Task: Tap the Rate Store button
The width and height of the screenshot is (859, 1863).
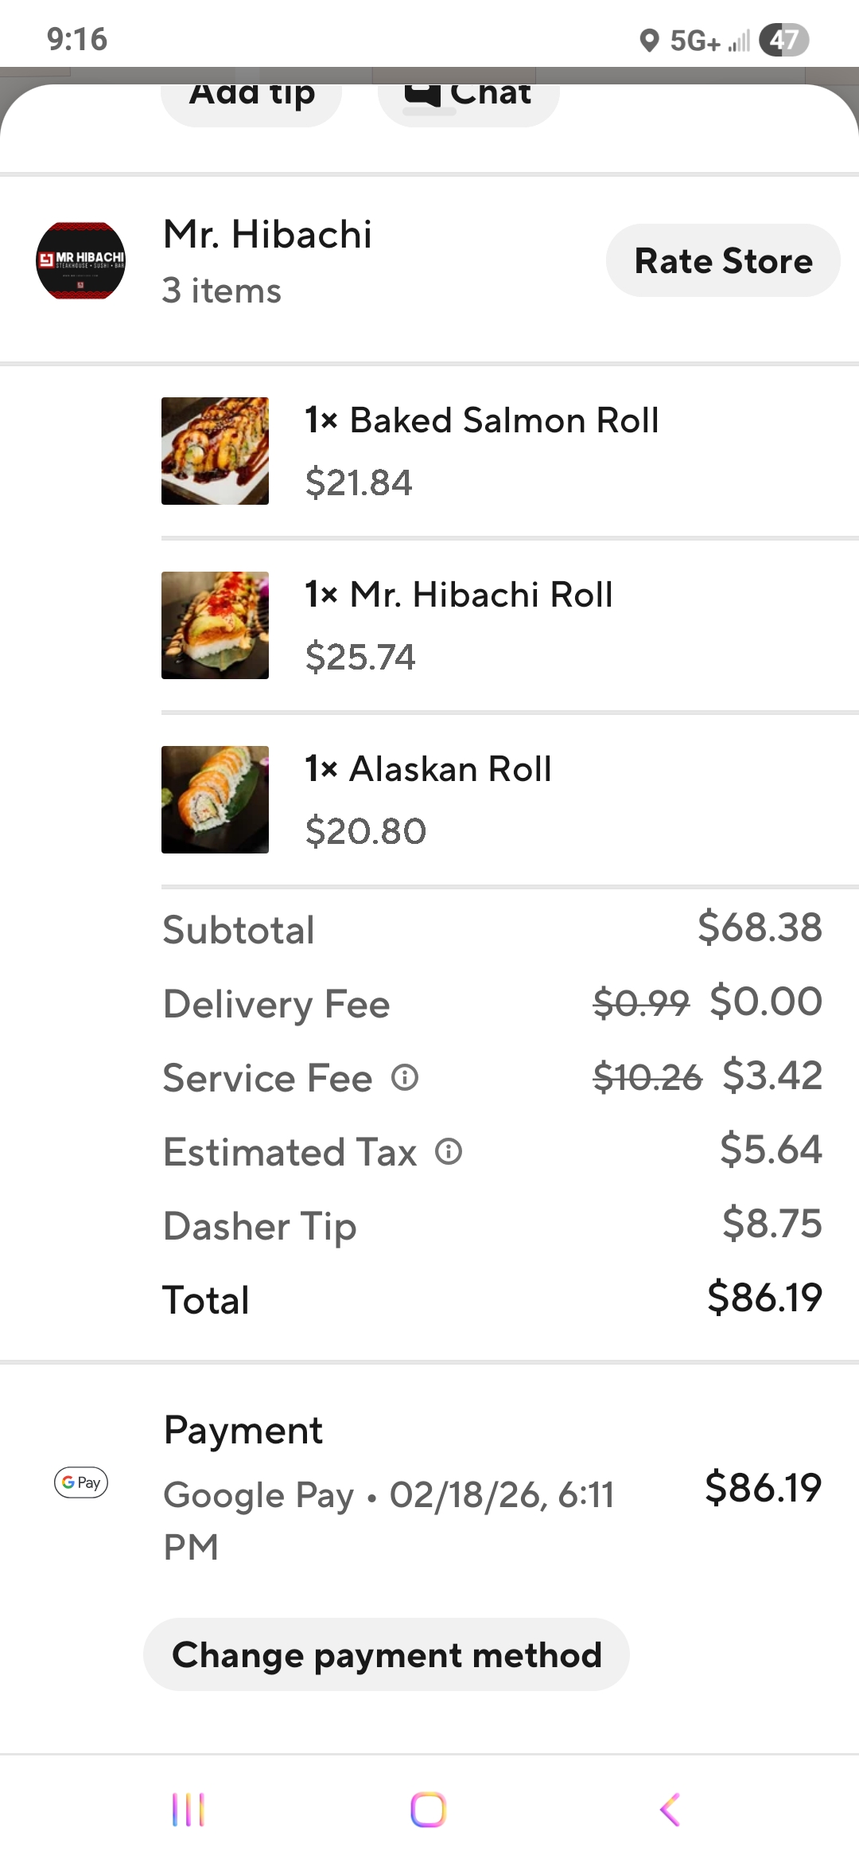Action: pyautogui.click(x=723, y=260)
